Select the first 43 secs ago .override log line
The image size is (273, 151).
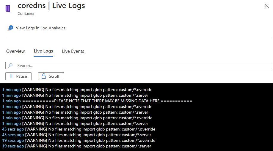79,129
